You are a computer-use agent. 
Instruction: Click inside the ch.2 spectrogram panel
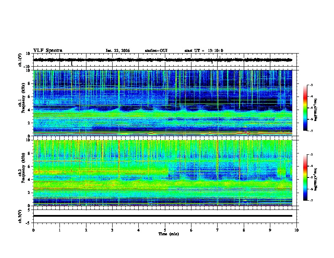tap(162, 173)
